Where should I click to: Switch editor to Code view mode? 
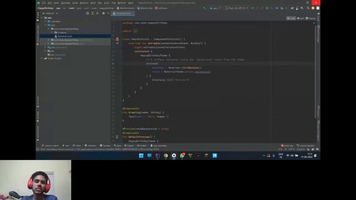[x=291, y=18]
